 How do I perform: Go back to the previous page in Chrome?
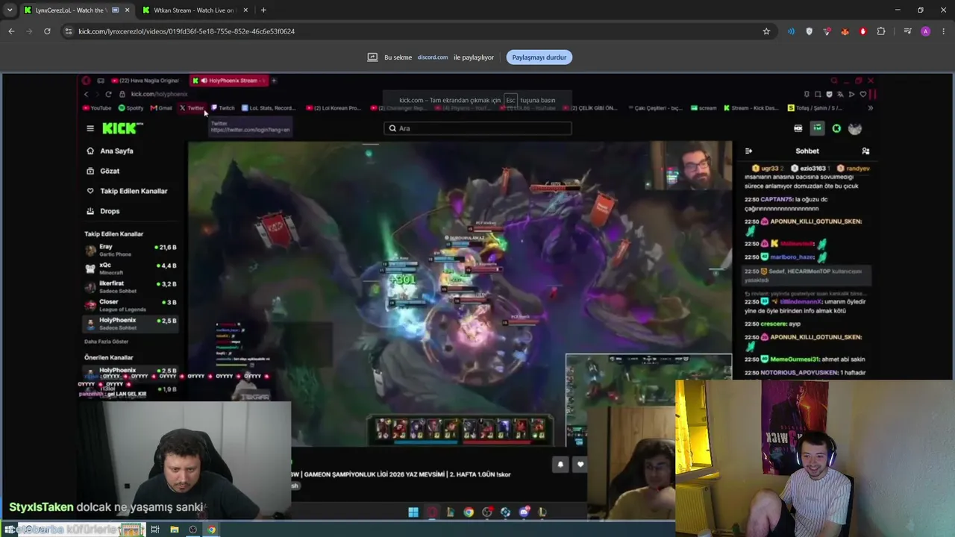(x=11, y=31)
